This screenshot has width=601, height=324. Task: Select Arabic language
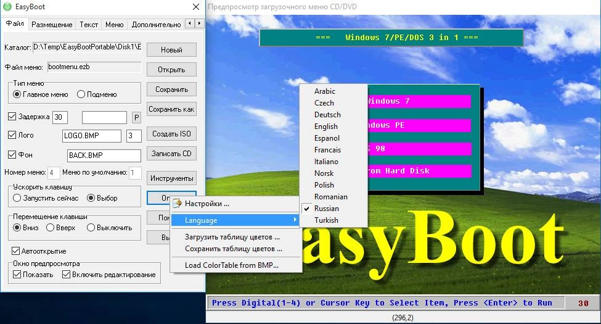coord(333,91)
